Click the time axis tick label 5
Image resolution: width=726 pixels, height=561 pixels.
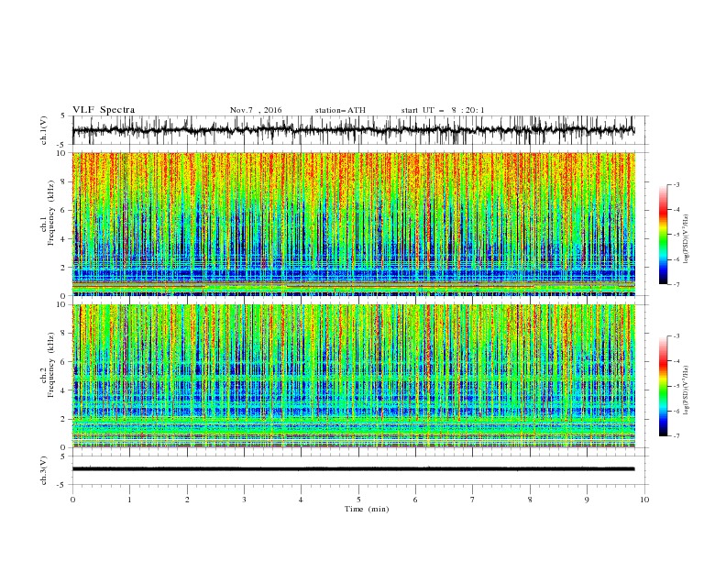pyautogui.click(x=358, y=500)
